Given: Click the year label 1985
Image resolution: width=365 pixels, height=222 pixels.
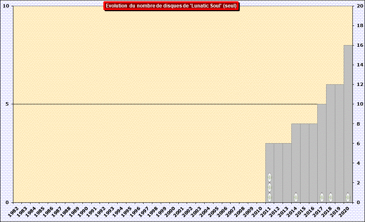Looking at the screenshot, I should [x=39, y=212].
